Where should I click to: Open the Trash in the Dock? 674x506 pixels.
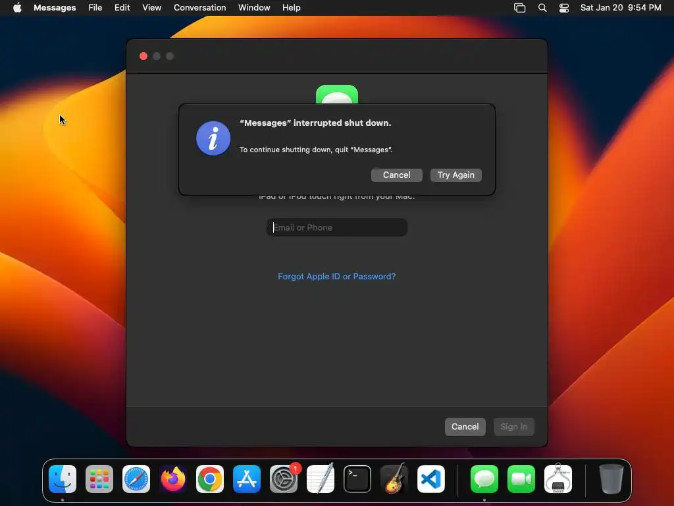tap(611, 479)
